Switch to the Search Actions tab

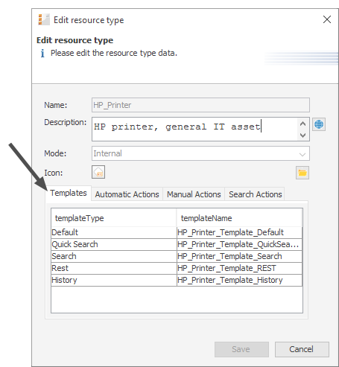255,194
